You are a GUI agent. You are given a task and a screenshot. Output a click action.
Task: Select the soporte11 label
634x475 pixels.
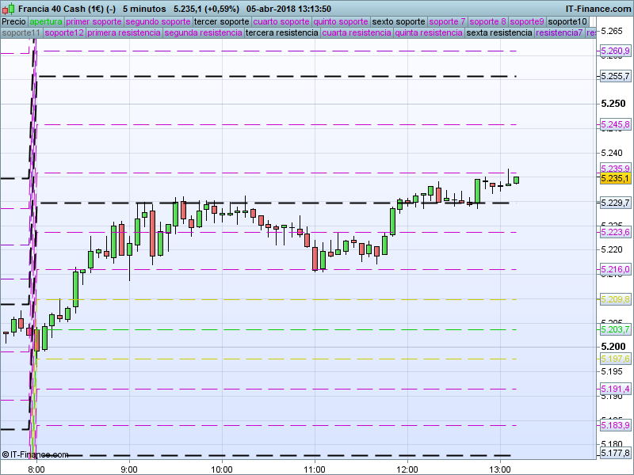tap(21, 32)
